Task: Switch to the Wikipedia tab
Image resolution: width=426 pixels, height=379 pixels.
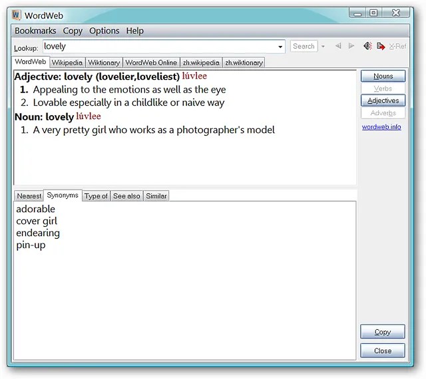Action: click(x=67, y=63)
